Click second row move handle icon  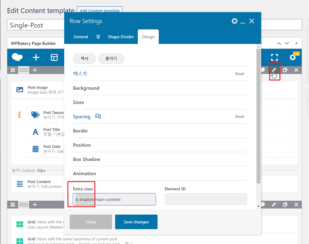[13, 205]
